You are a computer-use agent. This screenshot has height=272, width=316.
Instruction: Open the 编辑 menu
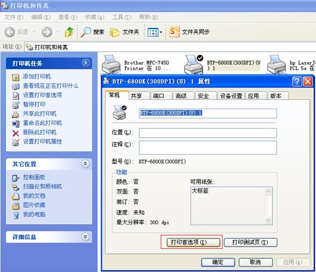[41, 17]
